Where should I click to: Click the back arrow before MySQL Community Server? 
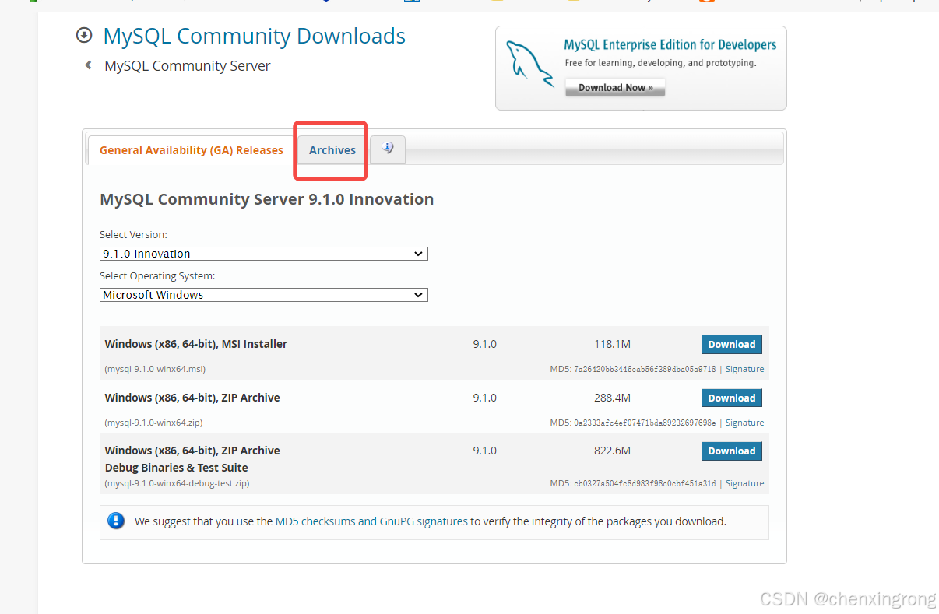coord(88,66)
